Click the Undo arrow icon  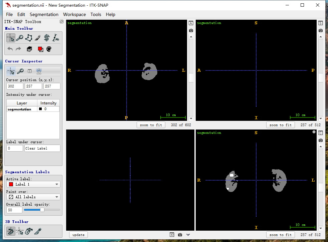click(x=10, y=49)
